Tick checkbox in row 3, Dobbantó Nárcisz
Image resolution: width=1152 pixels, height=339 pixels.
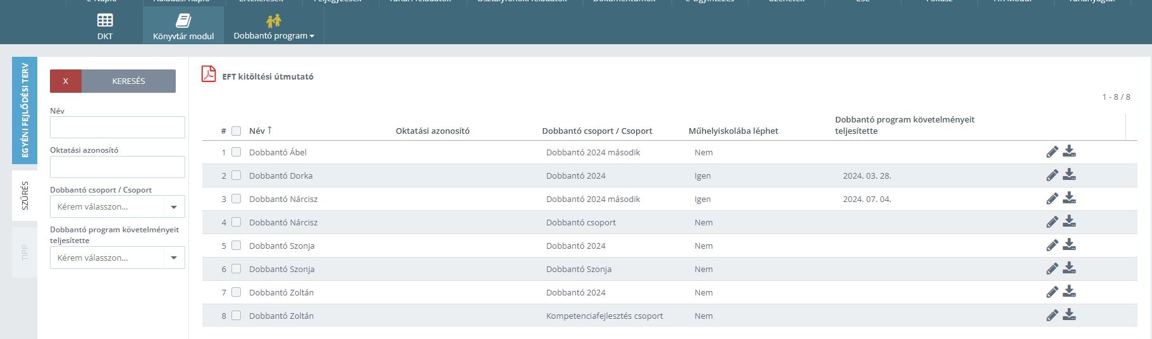(236, 199)
